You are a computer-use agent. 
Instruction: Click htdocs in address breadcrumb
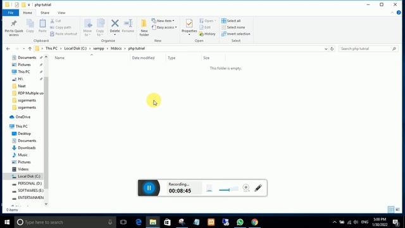(x=116, y=48)
